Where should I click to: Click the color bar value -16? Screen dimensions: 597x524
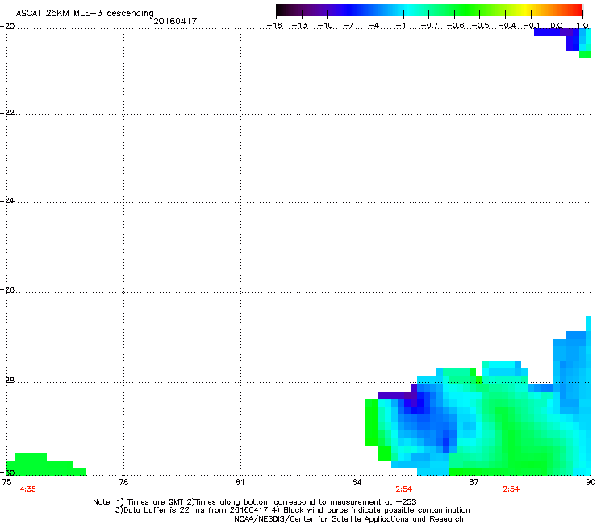274,26
